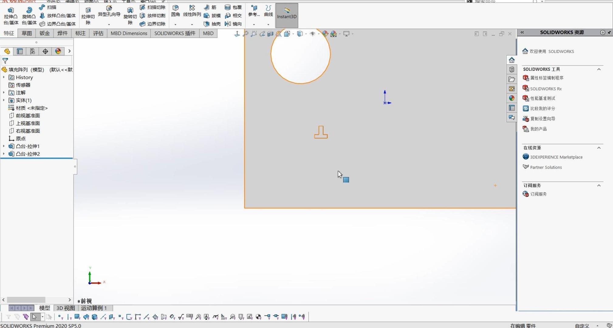Expand the 凸台-拉伸2 feature node
This screenshot has height=328, width=613.
pos(4,154)
